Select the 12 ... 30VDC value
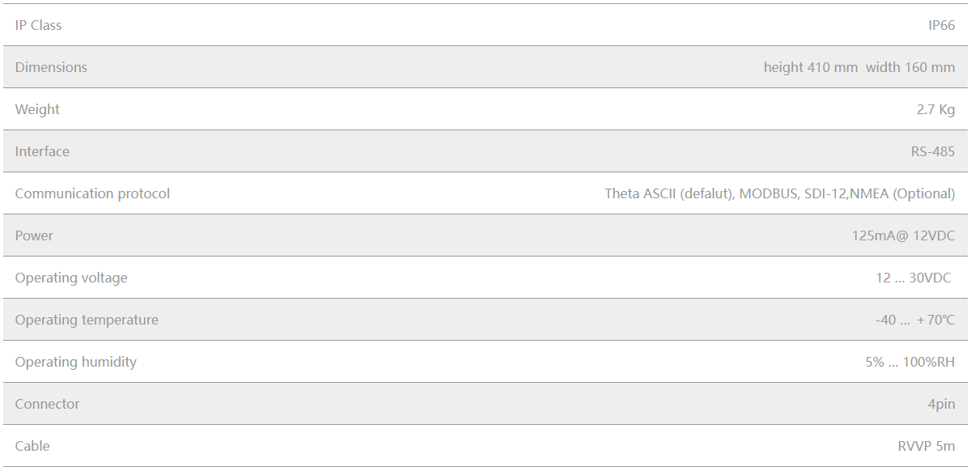 pyautogui.click(x=913, y=278)
